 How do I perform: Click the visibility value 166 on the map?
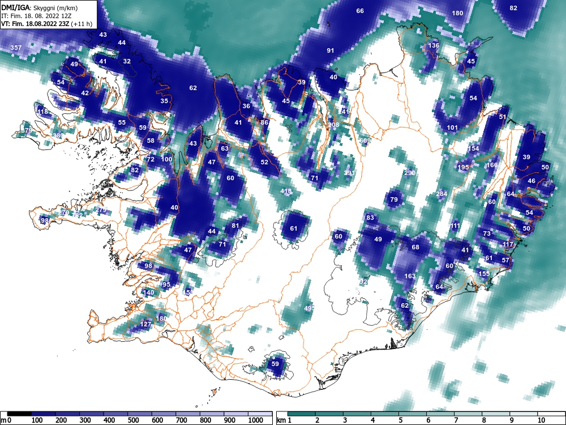click(x=492, y=165)
